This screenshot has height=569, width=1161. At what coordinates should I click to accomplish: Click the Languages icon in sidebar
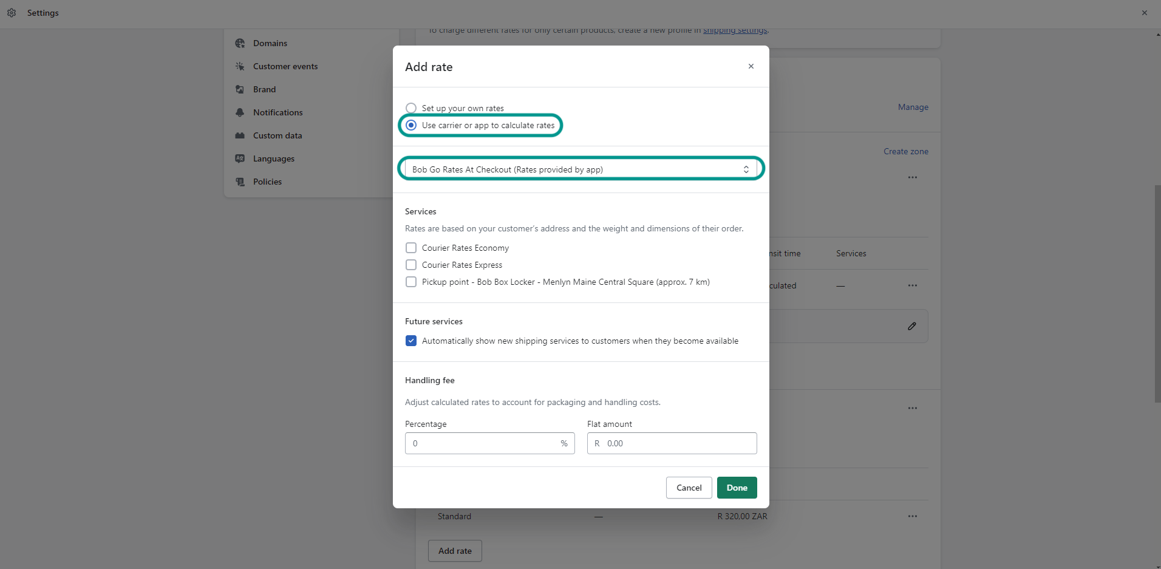tap(240, 158)
